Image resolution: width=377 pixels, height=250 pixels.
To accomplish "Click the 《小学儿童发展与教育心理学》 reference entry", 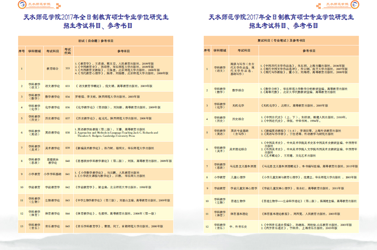I will pyautogui.click(x=309, y=177).
